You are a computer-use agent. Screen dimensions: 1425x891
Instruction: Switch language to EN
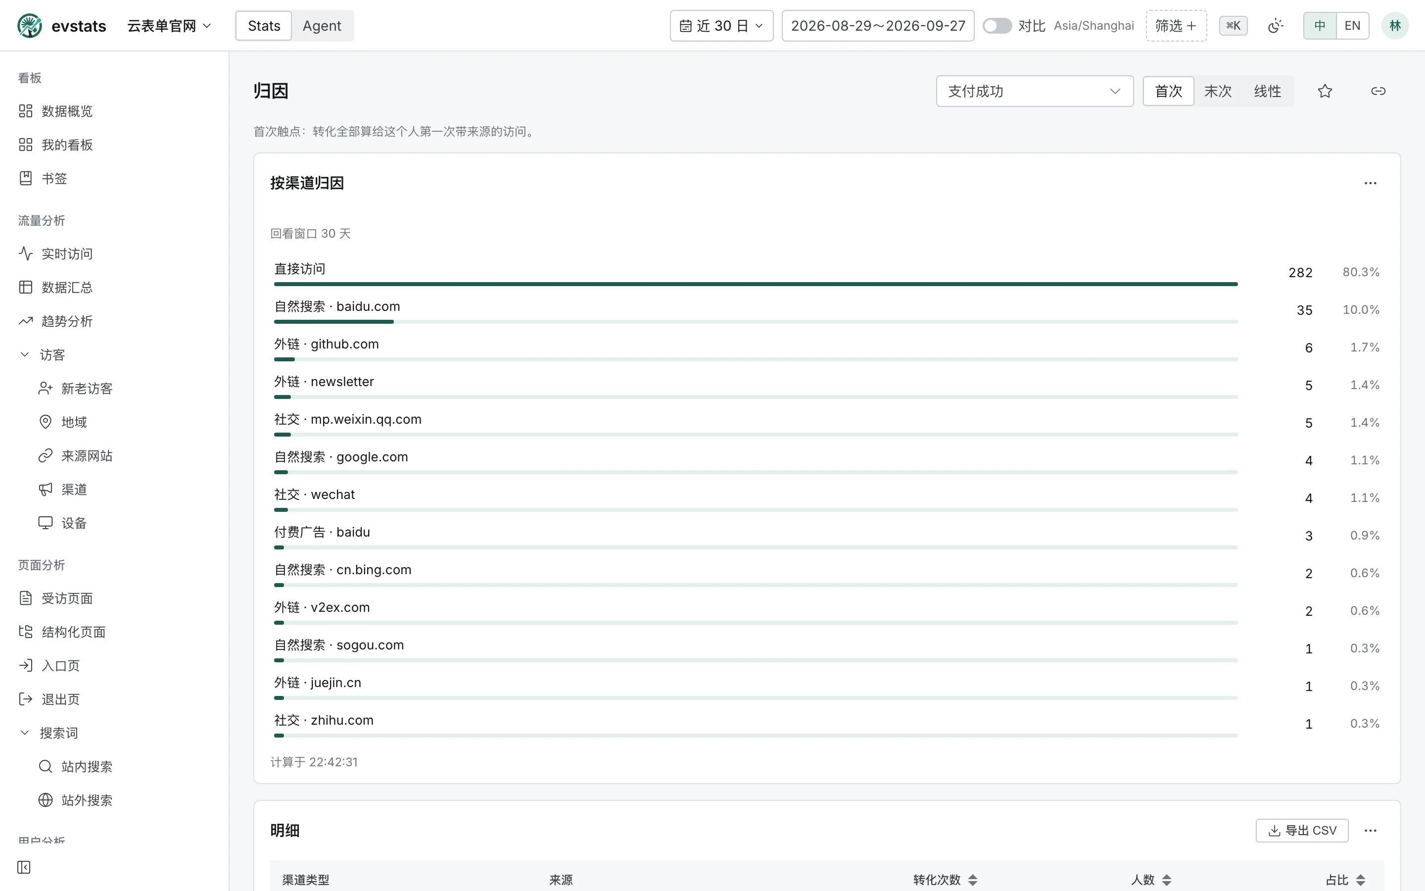(x=1353, y=26)
